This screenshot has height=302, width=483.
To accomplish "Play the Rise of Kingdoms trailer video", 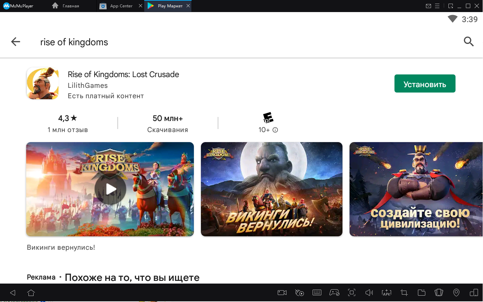I will tap(110, 189).
